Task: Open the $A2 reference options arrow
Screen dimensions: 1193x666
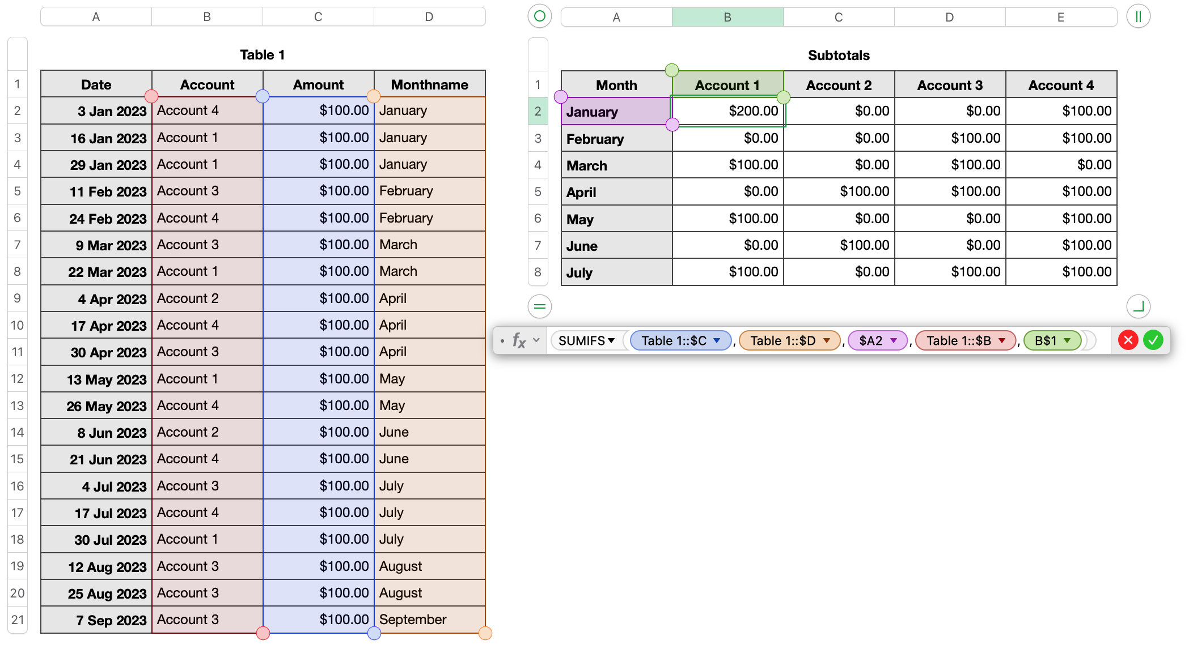Action: click(x=894, y=340)
